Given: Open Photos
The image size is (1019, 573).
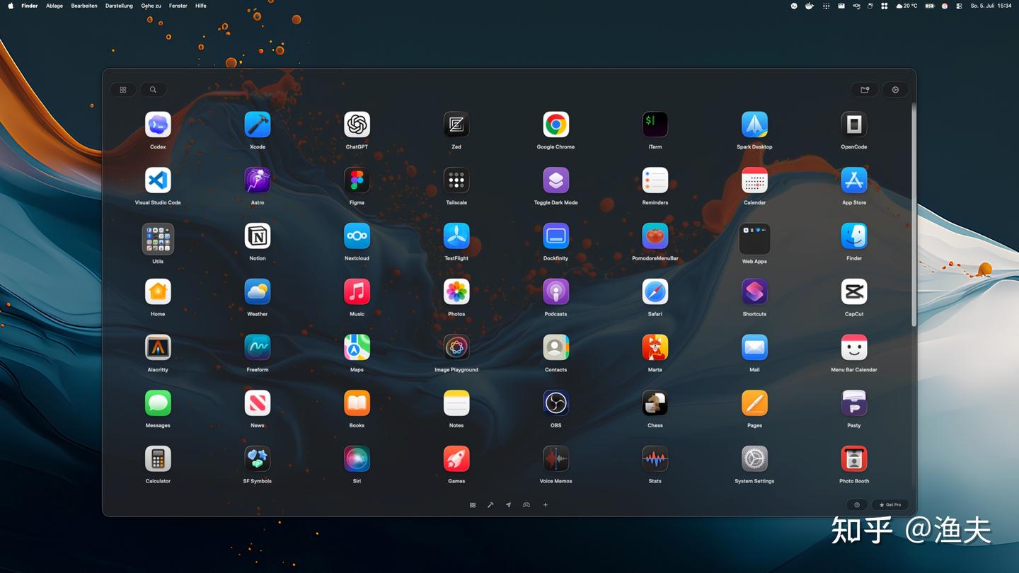Looking at the screenshot, I should [x=456, y=291].
